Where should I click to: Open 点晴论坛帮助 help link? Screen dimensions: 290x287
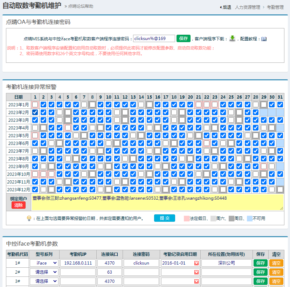coord(81,6)
